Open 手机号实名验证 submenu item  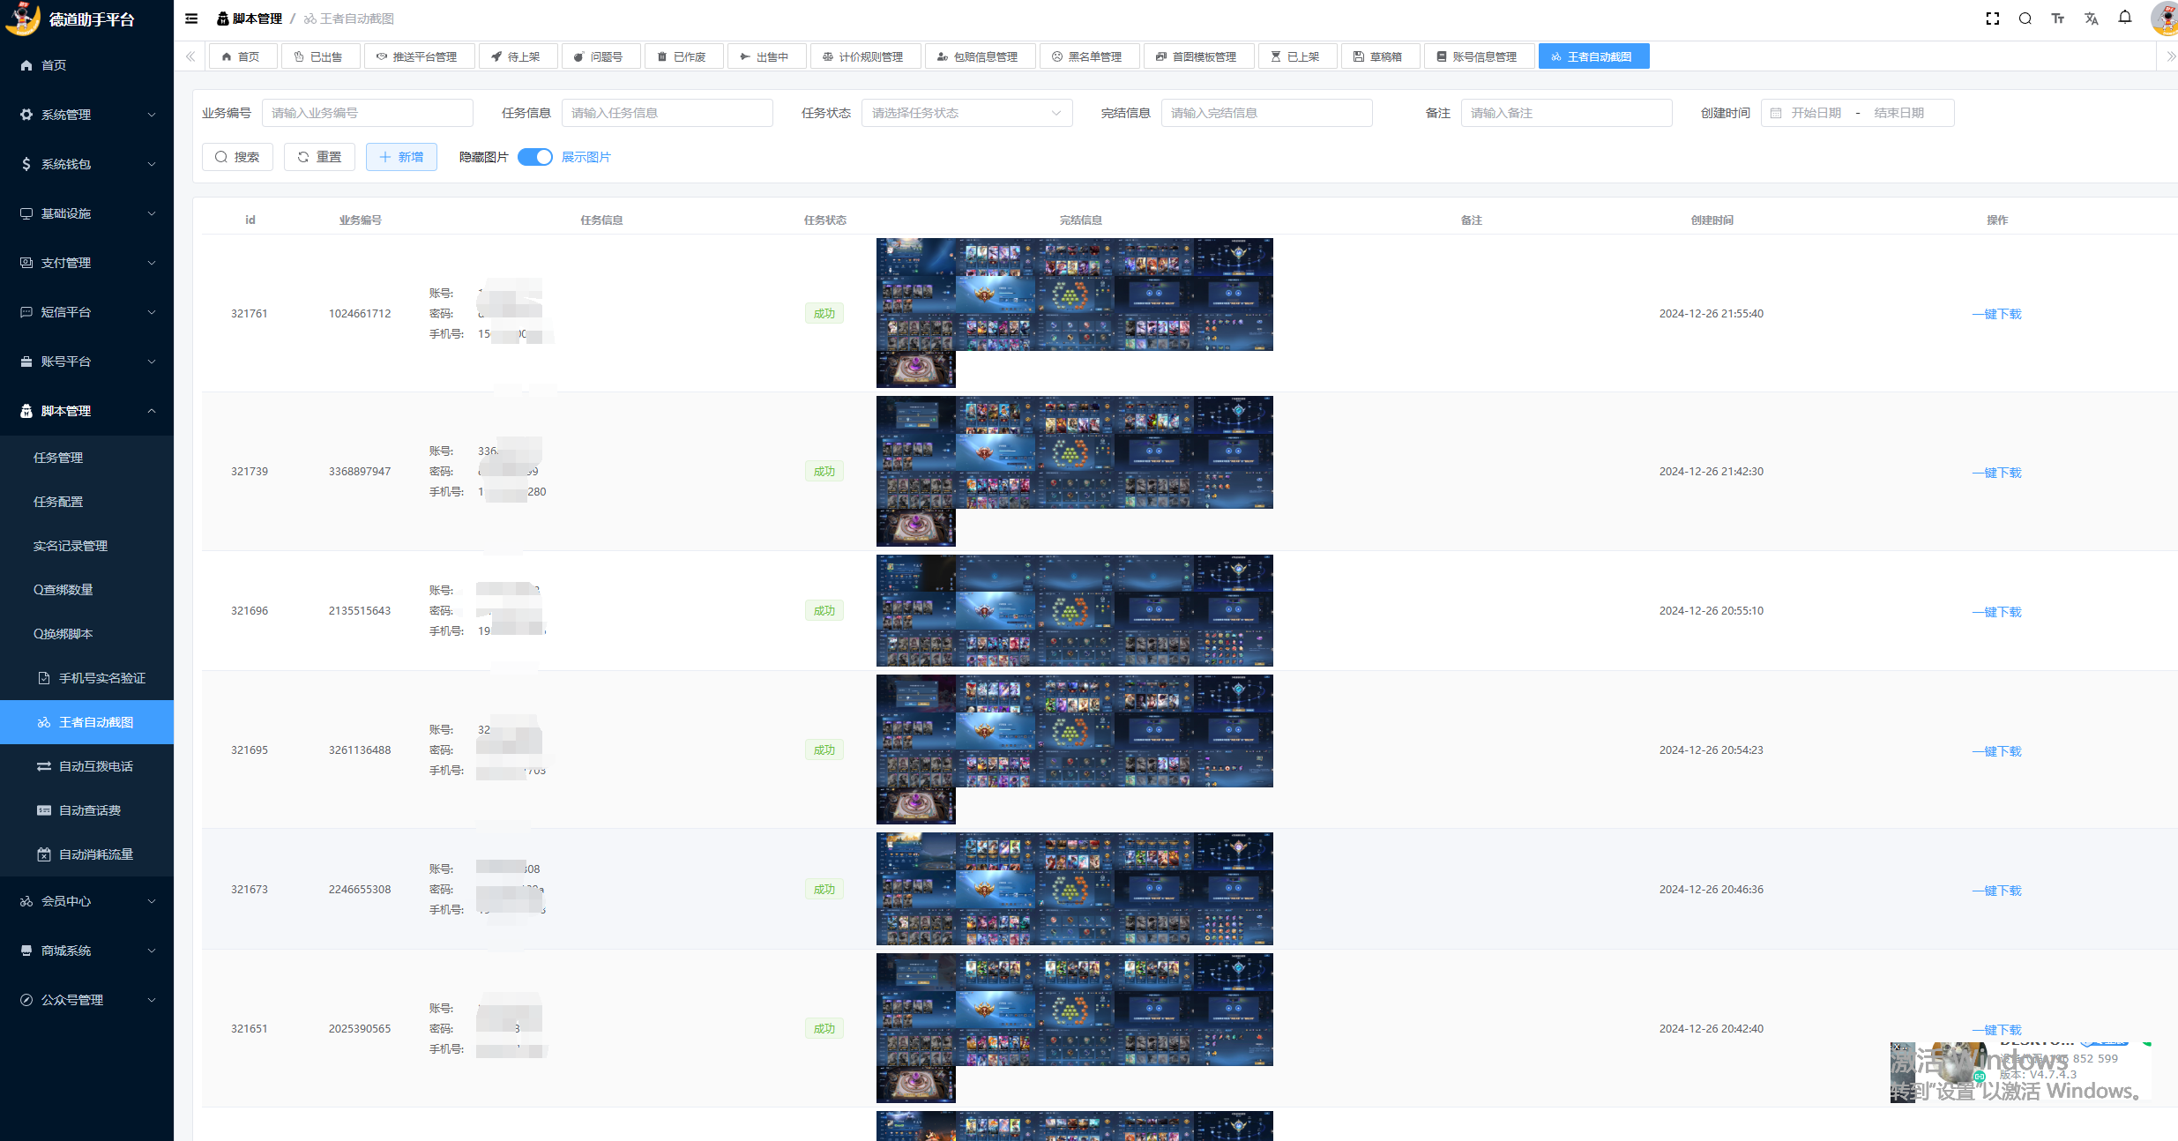(86, 678)
